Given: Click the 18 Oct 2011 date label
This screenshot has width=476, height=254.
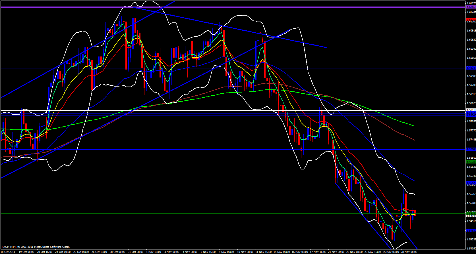Looking at the screenshot, I should 9,252.
